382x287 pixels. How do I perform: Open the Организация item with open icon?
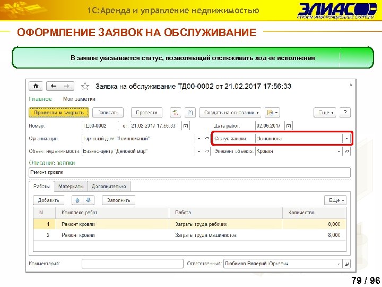[206, 139]
